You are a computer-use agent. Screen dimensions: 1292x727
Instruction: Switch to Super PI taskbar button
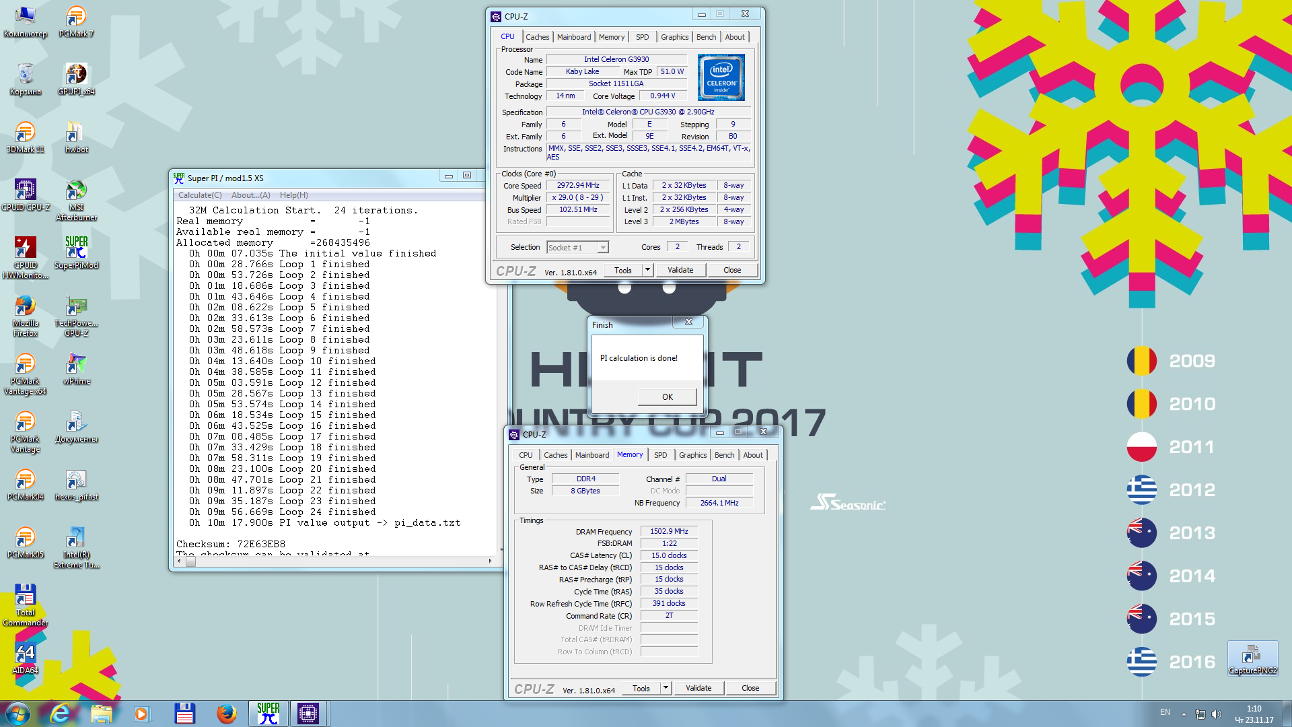click(268, 714)
